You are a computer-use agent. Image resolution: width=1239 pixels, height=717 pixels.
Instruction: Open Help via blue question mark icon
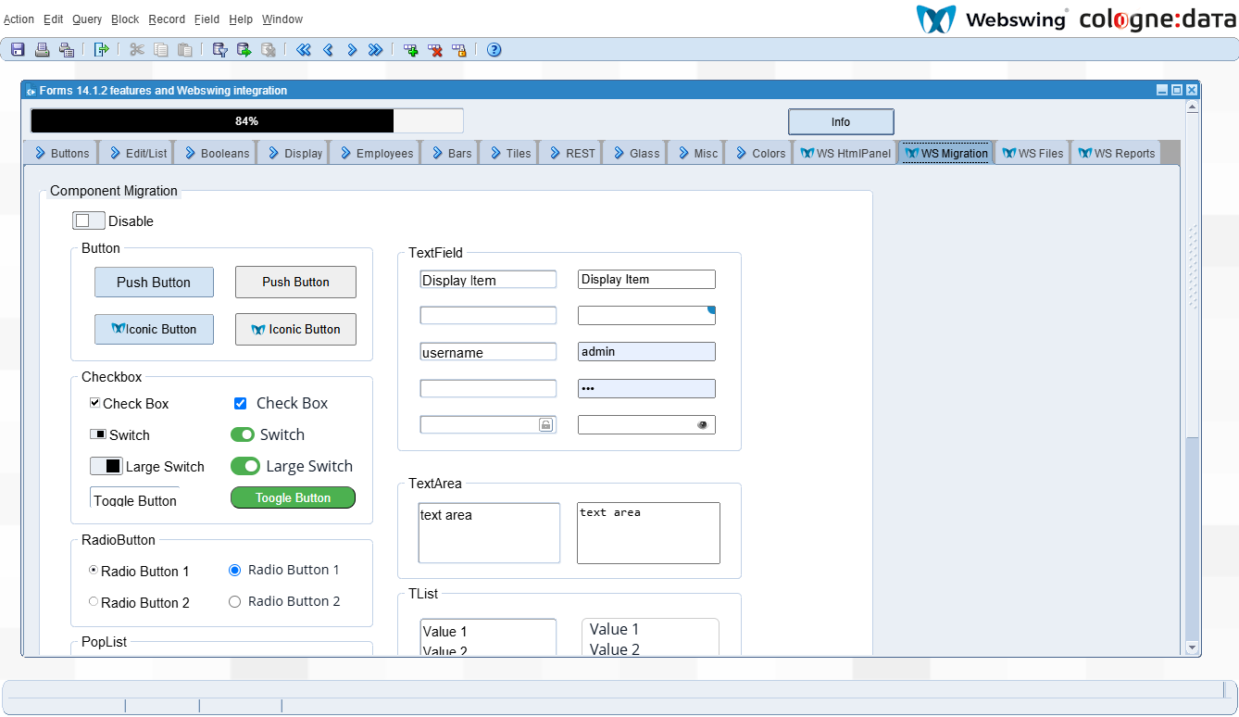coord(494,50)
